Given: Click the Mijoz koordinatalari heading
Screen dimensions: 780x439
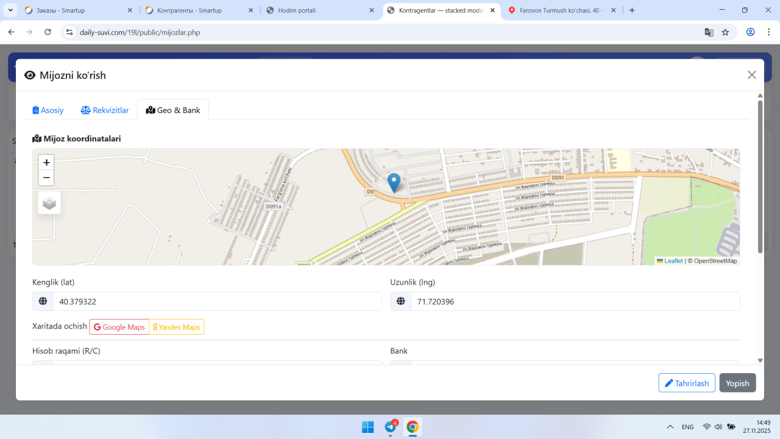Looking at the screenshot, I should pos(77,139).
